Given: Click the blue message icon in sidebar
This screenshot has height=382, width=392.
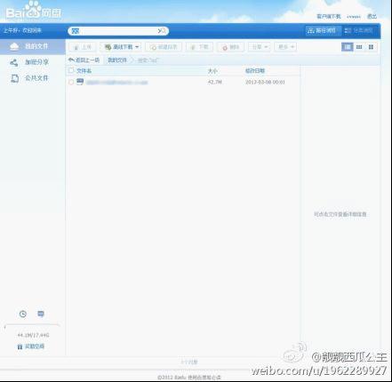Looking at the screenshot, I should (x=41, y=314).
